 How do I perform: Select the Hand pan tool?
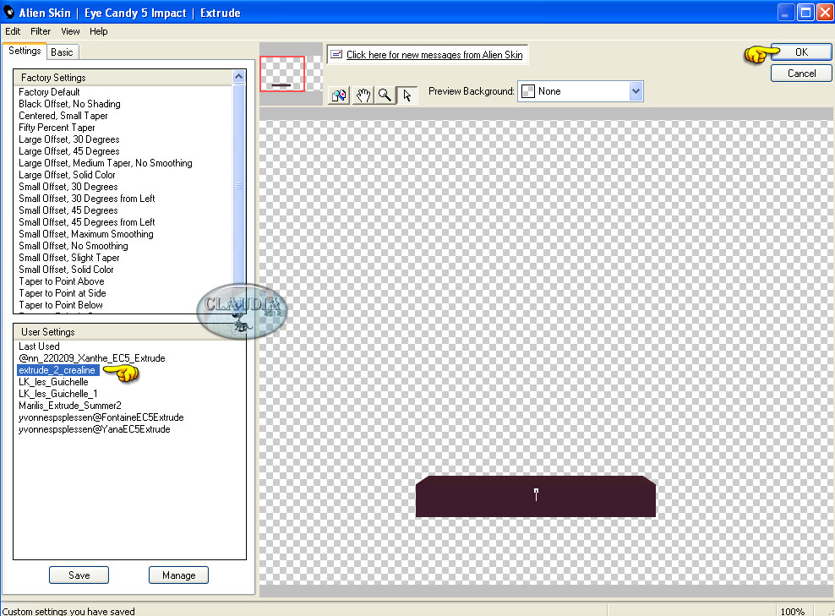tap(363, 95)
